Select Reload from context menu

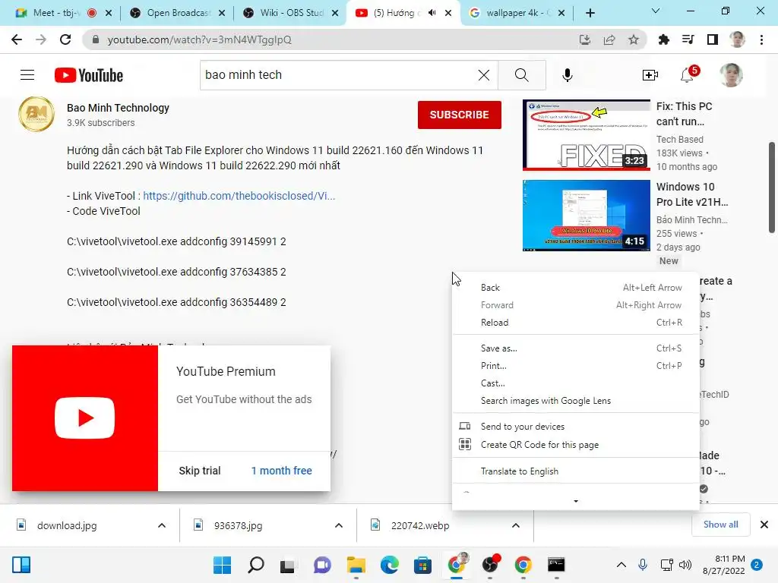[x=576, y=322]
